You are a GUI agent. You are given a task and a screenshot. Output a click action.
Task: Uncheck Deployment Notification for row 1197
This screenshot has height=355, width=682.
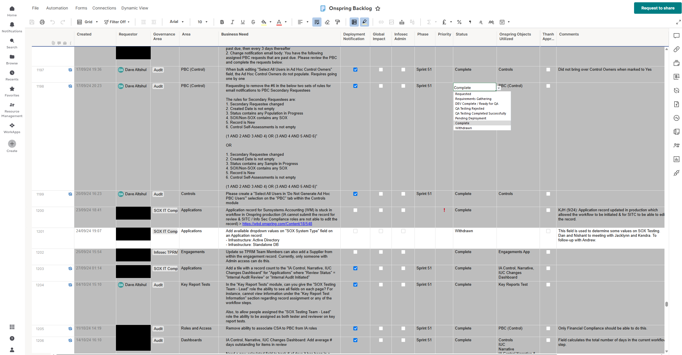coord(355,70)
